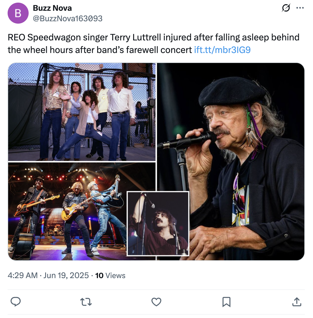The image size is (313, 318).
Task: Like the tweet with the heart icon
Action: pos(156,302)
